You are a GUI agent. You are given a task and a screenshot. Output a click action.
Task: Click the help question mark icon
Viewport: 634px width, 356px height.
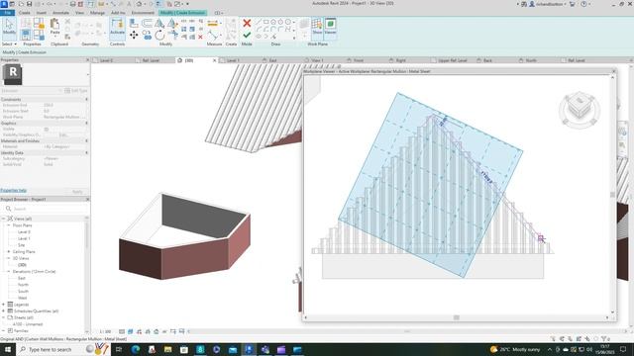[x=583, y=4]
